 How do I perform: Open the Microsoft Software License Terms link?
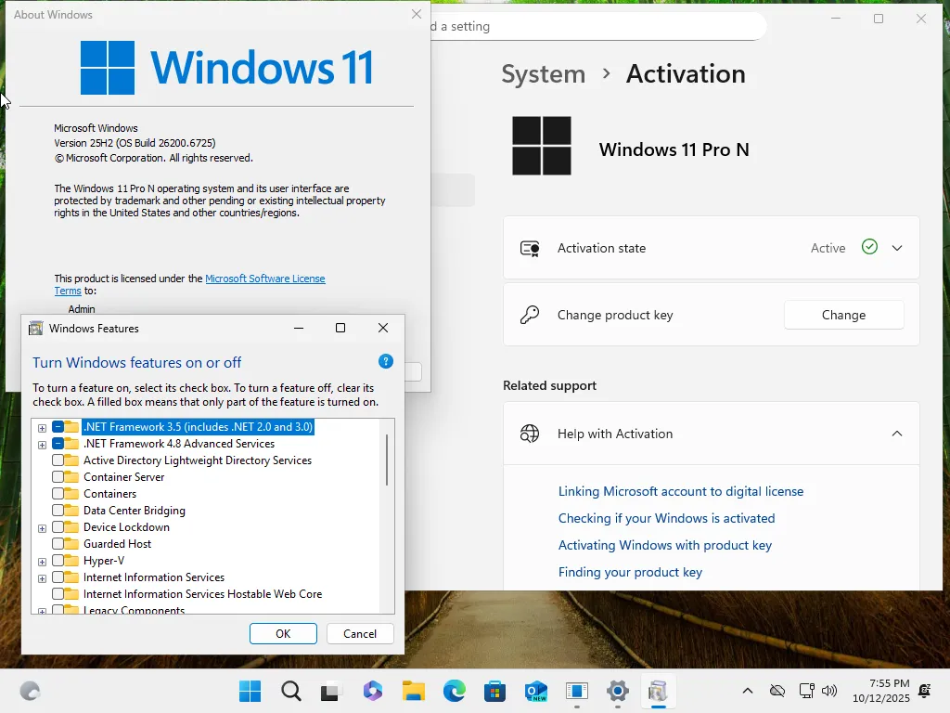(x=264, y=279)
